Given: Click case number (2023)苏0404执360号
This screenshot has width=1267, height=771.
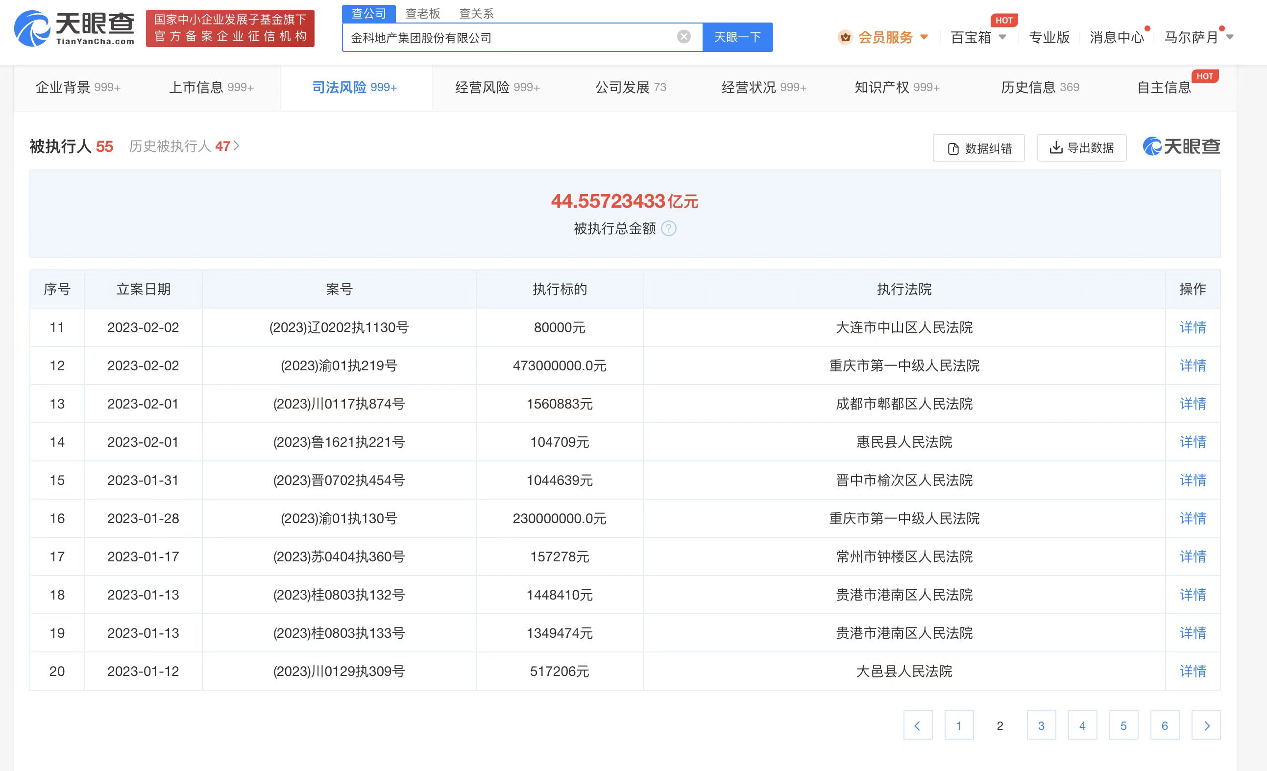Looking at the screenshot, I should coord(339,556).
